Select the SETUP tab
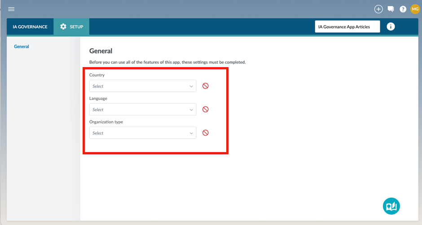 tap(71, 27)
